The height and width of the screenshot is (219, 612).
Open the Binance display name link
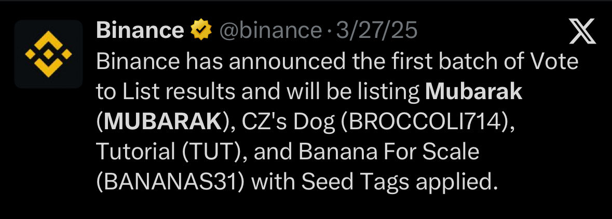click(x=140, y=32)
